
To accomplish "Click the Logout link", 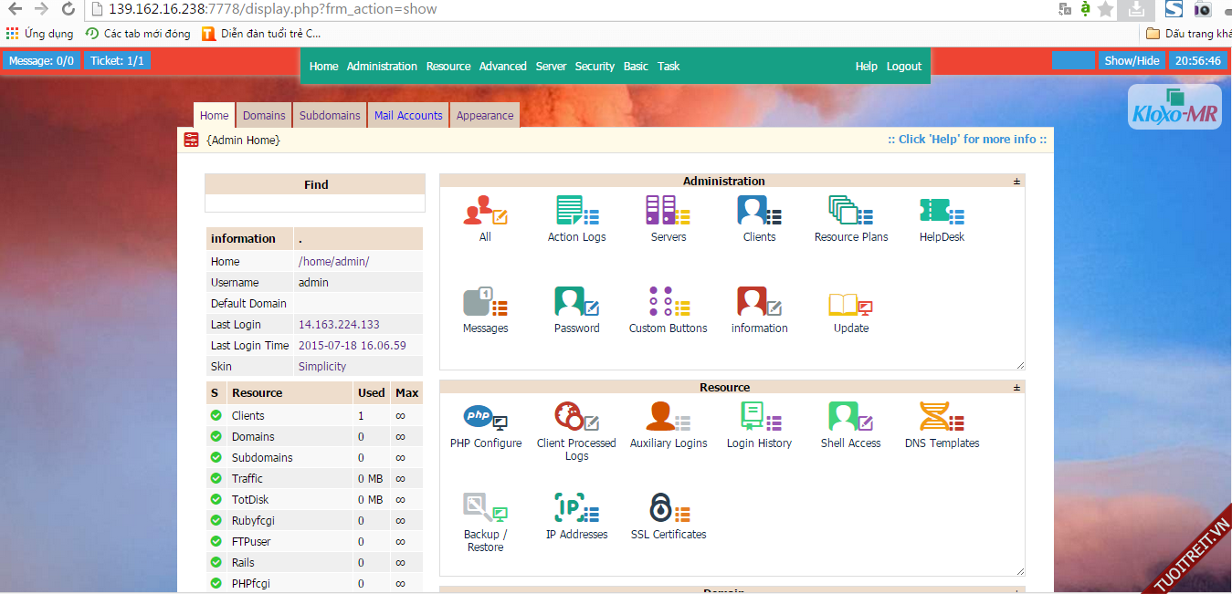I will tap(904, 67).
